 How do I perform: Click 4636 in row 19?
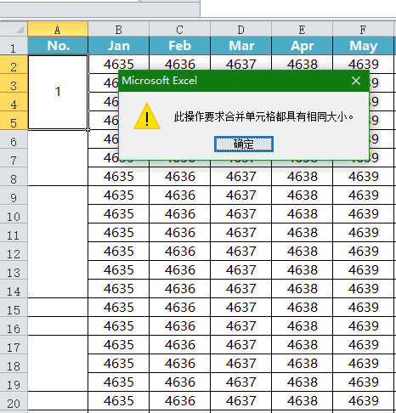pos(180,382)
